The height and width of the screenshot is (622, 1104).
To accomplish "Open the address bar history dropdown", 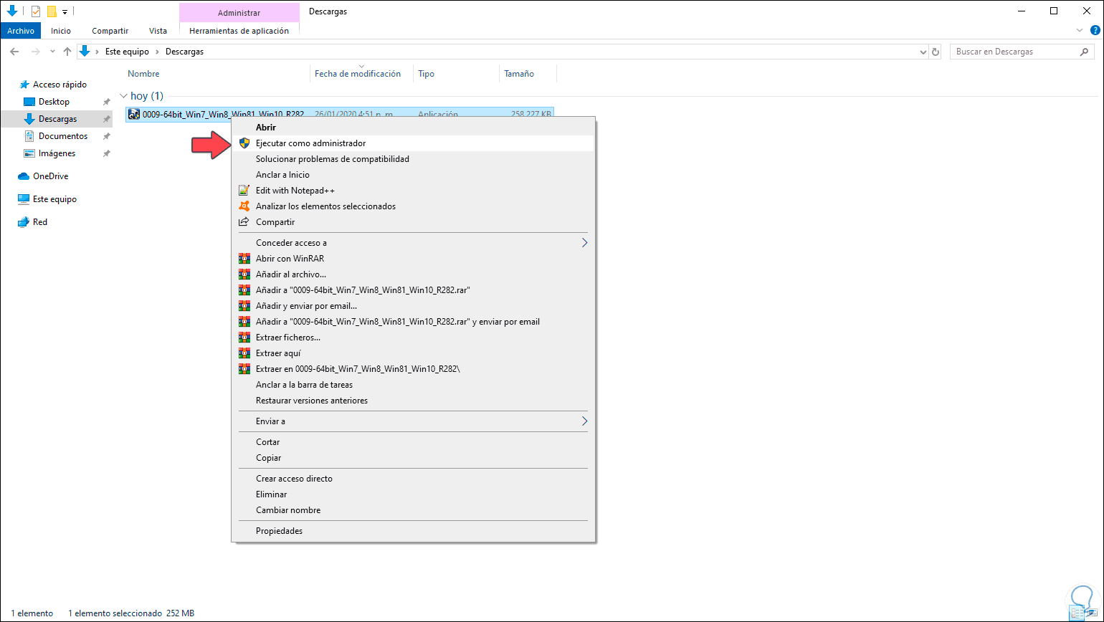I will pos(923,52).
